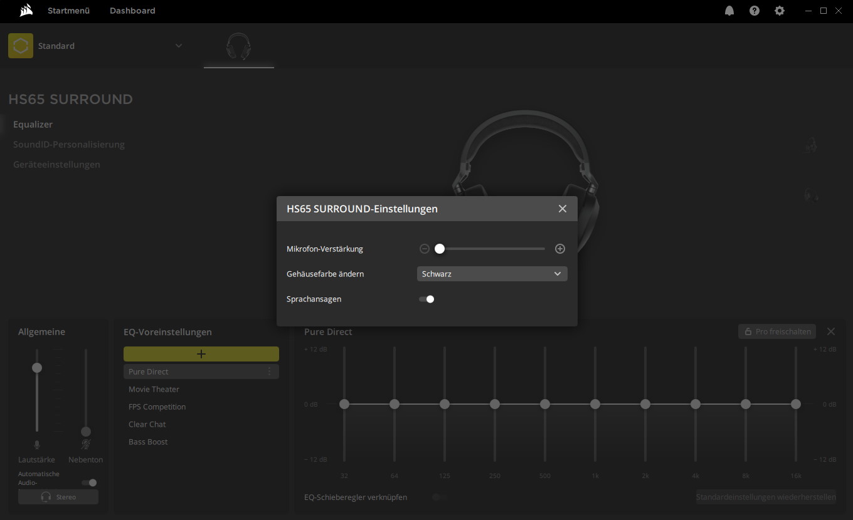Click the 250 Hz EQ band handle

coord(495,404)
